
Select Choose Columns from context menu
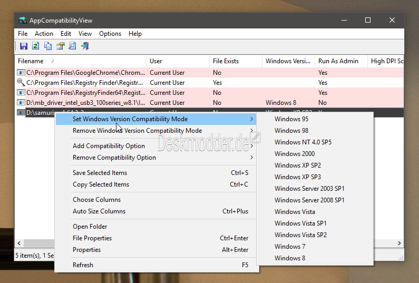[x=157, y=200]
